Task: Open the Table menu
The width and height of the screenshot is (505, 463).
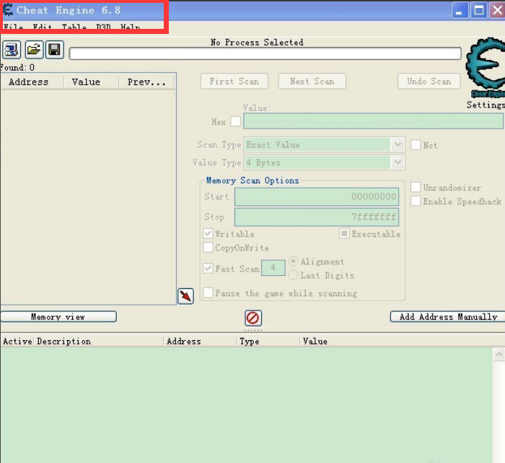Action: pos(74,27)
